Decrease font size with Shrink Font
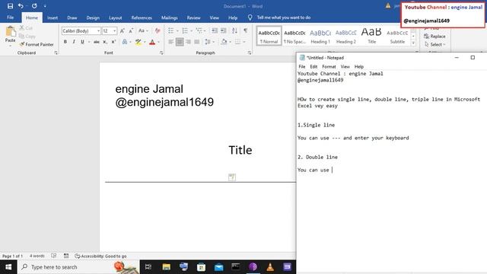The image size is (487, 274). (131, 30)
